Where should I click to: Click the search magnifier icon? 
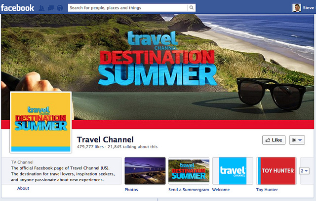click(191, 8)
